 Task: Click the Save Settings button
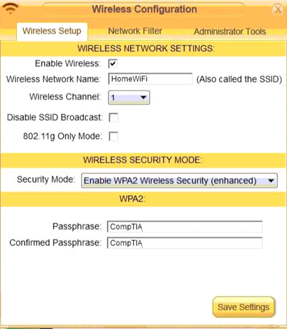click(x=243, y=307)
